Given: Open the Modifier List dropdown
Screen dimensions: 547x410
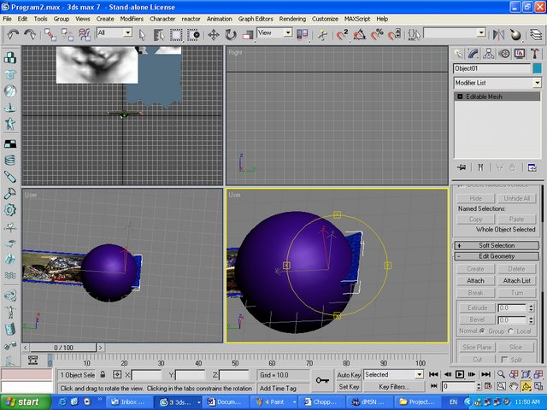Looking at the screenshot, I should pos(537,83).
